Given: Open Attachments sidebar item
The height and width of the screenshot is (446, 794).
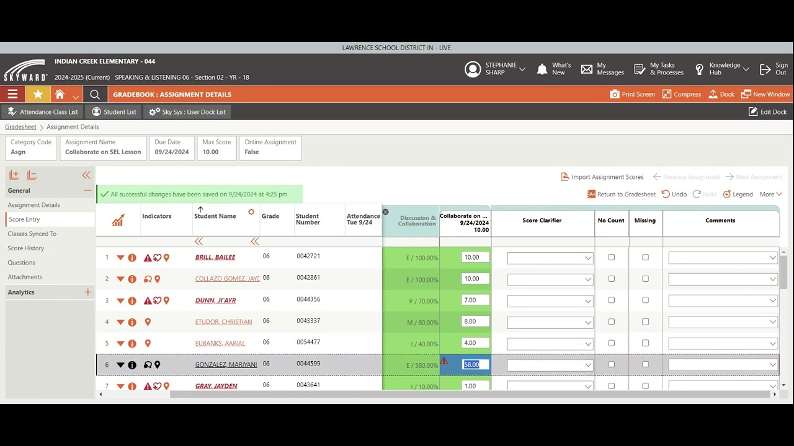Looking at the screenshot, I should click(x=25, y=277).
